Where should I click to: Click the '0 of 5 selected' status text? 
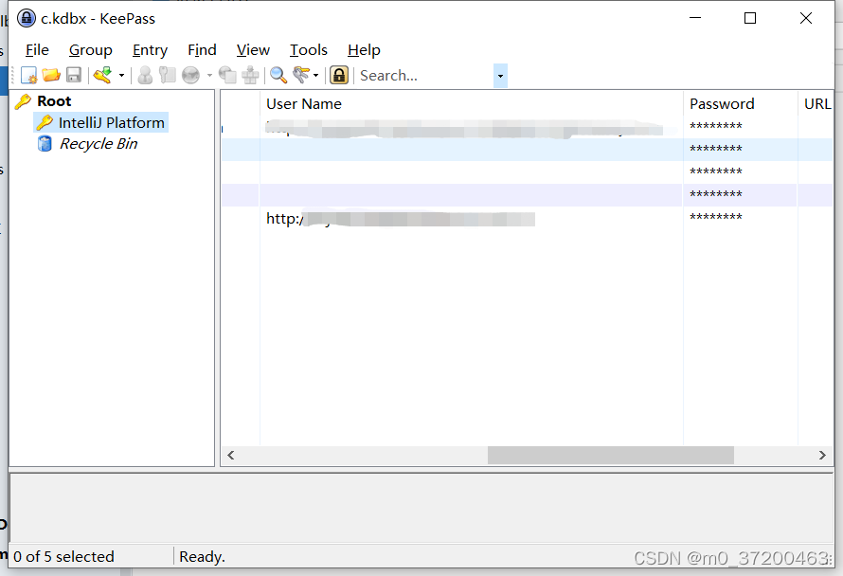(64, 557)
